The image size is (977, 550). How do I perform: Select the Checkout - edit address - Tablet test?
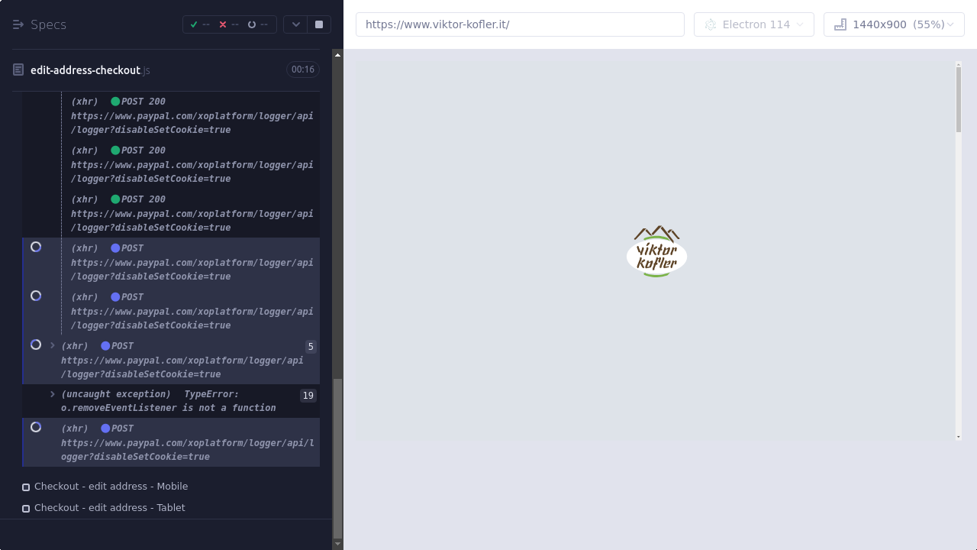tap(109, 508)
